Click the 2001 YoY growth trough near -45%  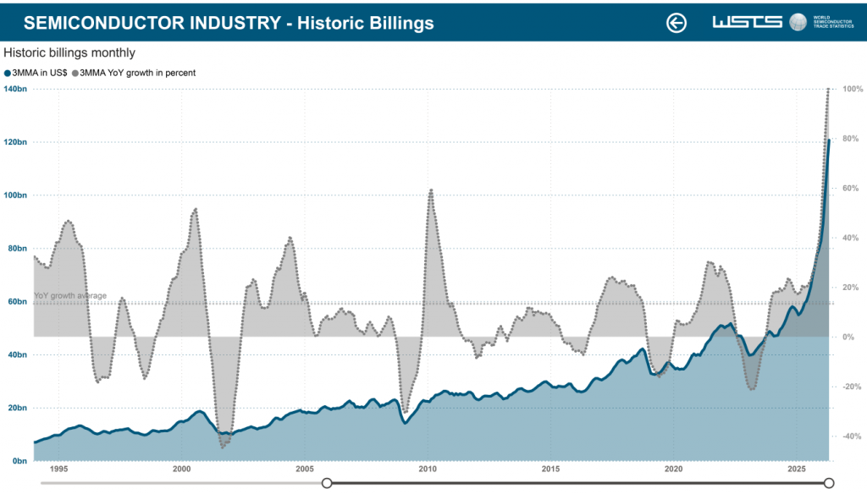[x=223, y=447]
